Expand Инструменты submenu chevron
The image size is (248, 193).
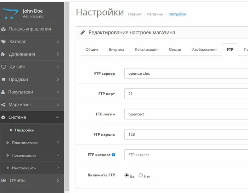pos(58,168)
